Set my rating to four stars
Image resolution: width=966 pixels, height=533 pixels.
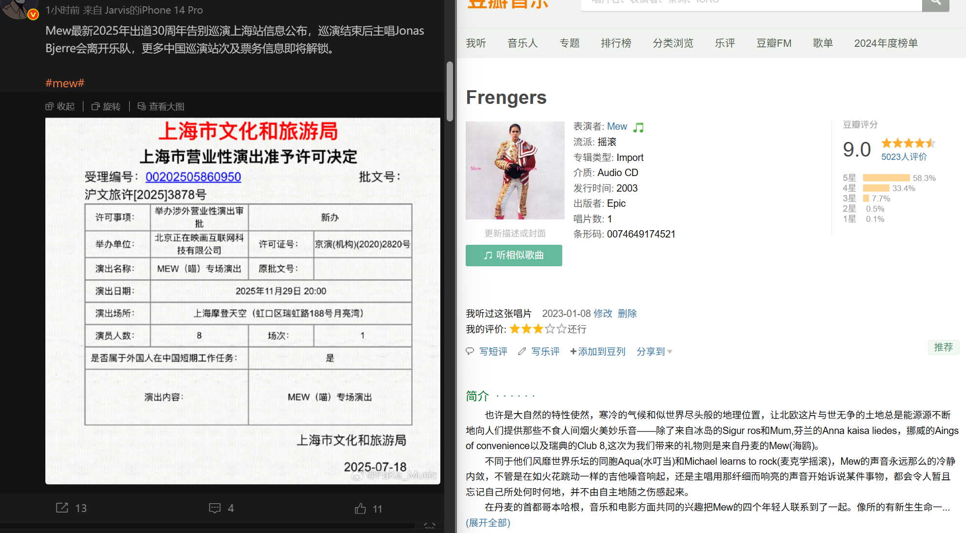[x=550, y=329]
